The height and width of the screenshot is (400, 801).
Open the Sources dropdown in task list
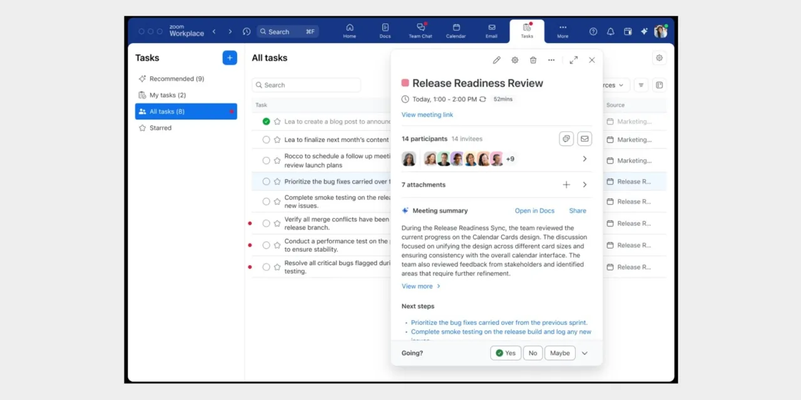(x=615, y=85)
